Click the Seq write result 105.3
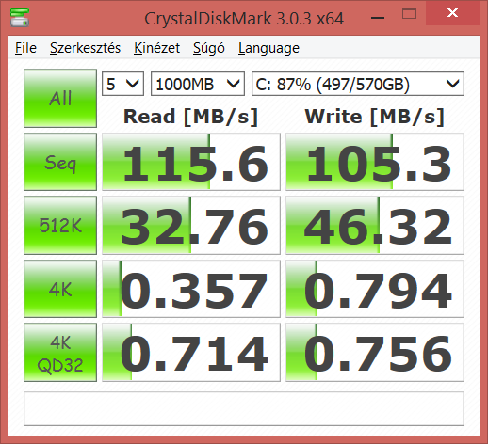 375,162
